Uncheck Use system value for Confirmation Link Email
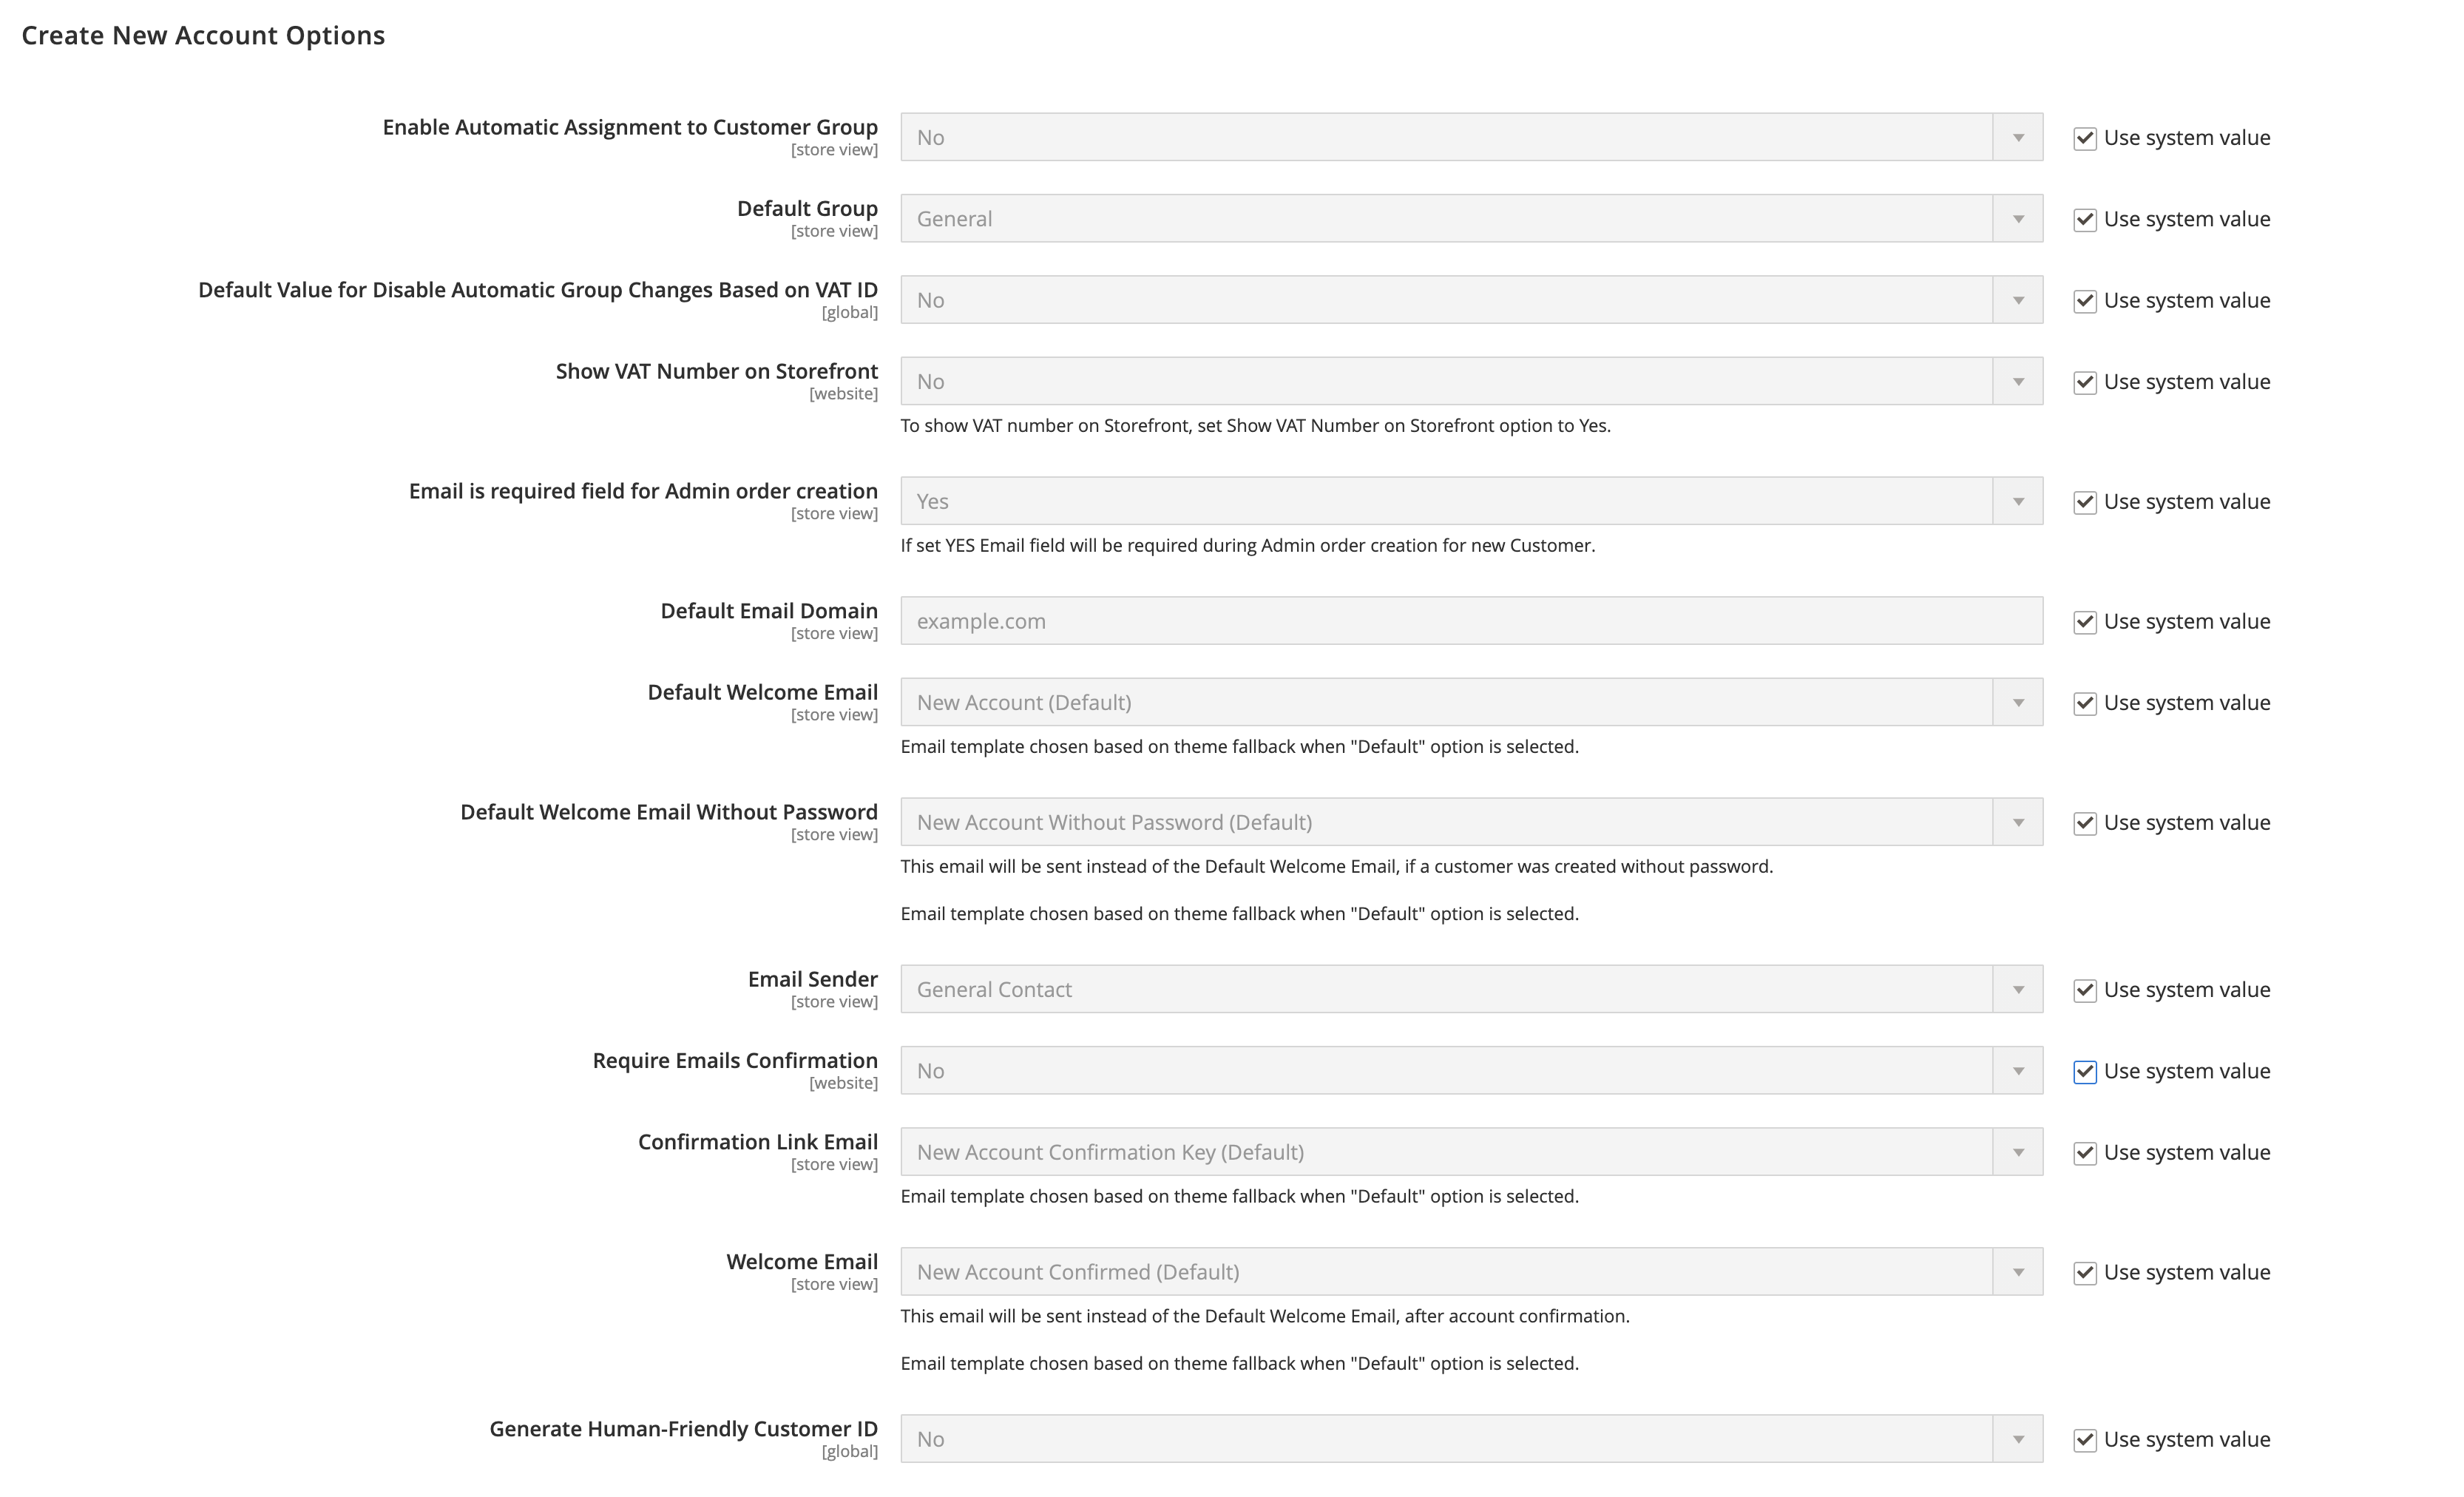 (x=2084, y=1153)
